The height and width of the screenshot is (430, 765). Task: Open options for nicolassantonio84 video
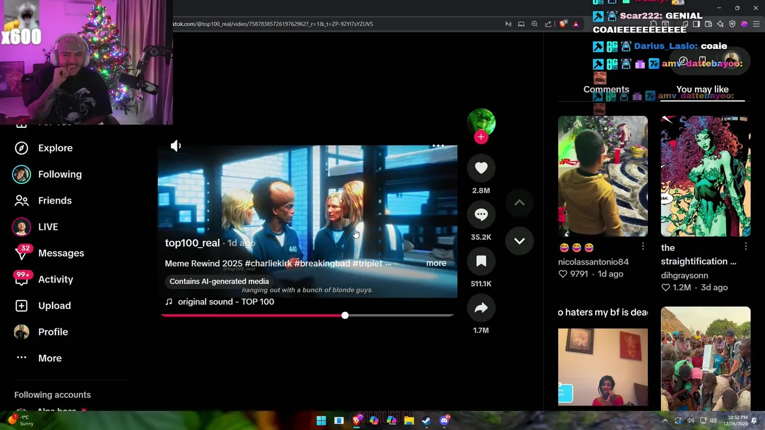click(x=643, y=247)
